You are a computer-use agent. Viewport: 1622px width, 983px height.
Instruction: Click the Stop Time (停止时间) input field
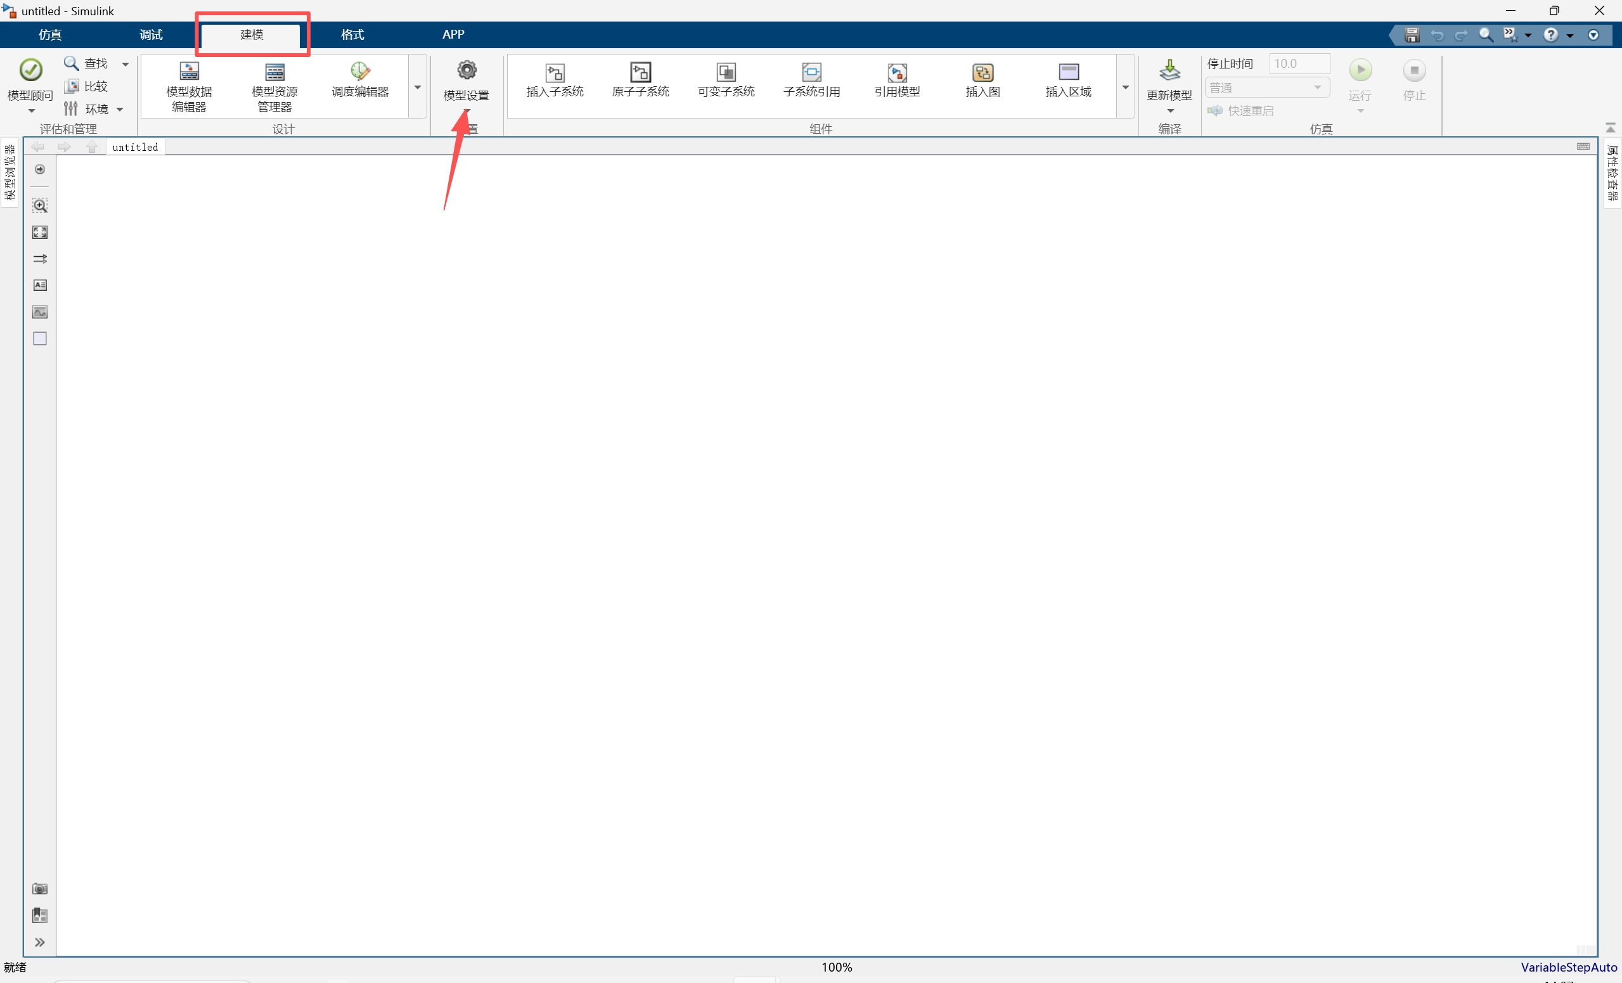pos(1299,64)
